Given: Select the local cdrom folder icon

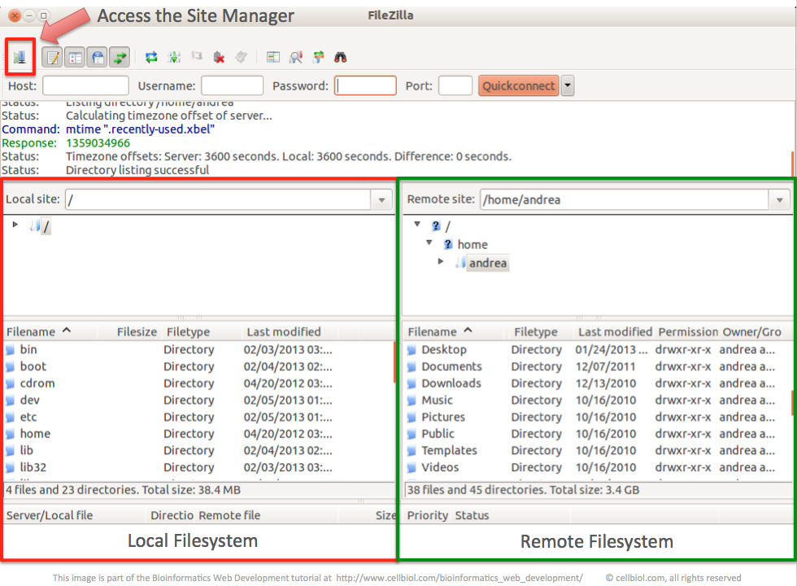Looking at the screenshot, I should pyautogui.click(x=10, y=383).
